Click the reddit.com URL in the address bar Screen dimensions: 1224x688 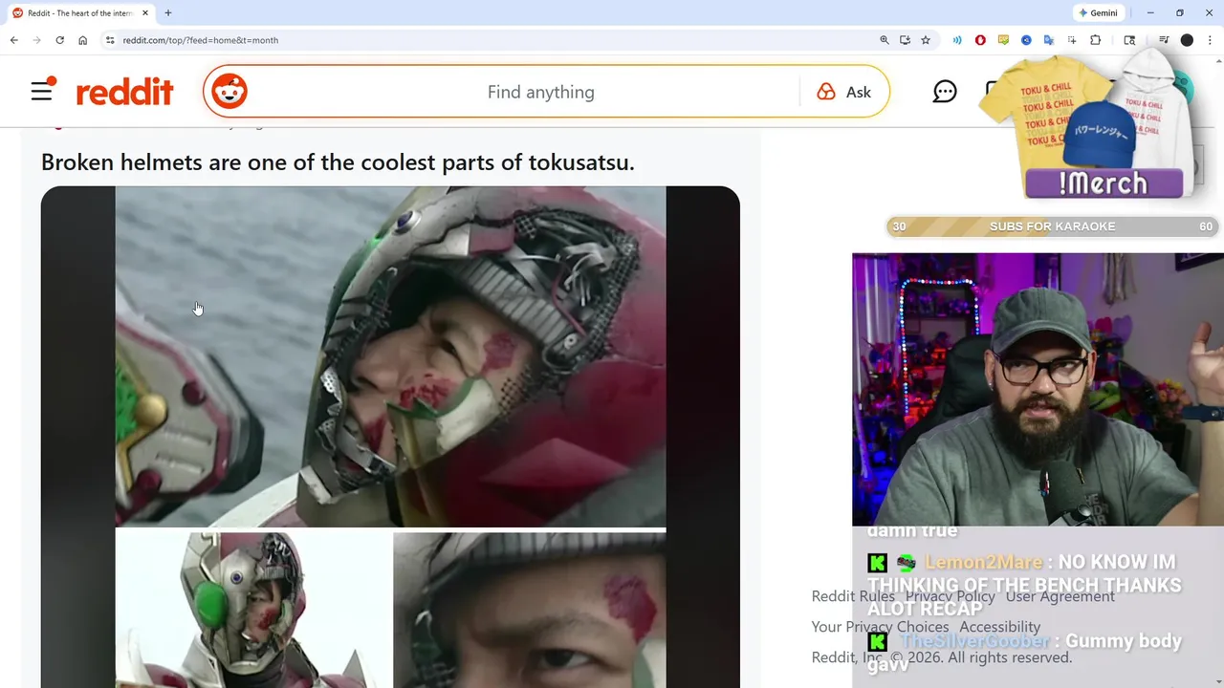(201, 40)
